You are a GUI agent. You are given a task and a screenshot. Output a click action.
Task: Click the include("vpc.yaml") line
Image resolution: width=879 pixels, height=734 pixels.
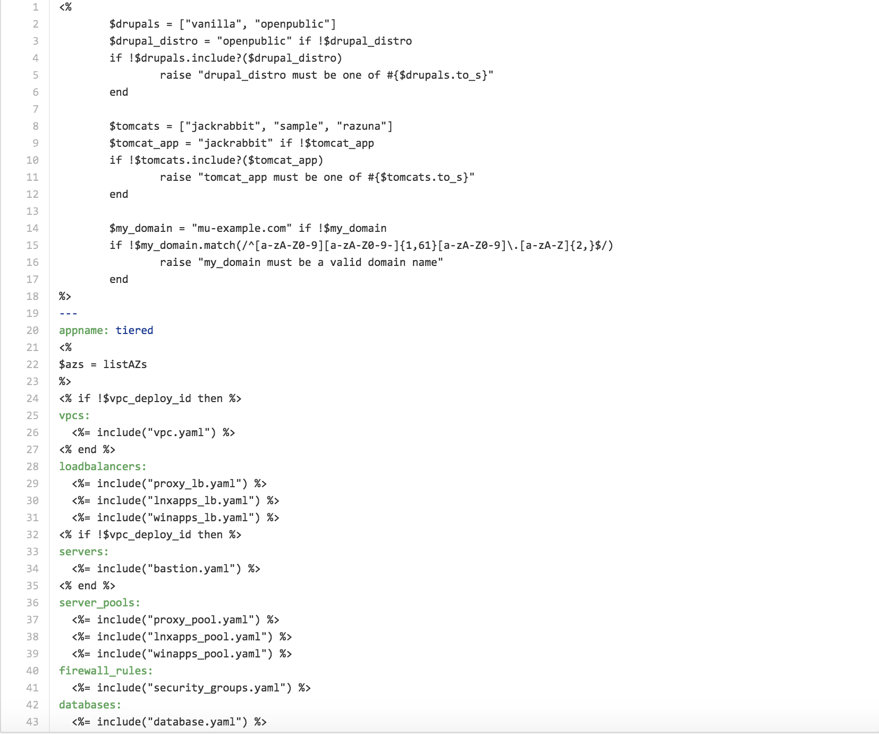click(154, 432)
